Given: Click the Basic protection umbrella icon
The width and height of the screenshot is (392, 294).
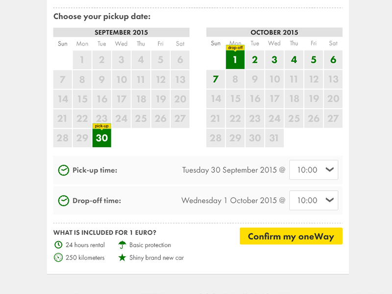Looking at the screenshot, I should (x=122, y=245).
